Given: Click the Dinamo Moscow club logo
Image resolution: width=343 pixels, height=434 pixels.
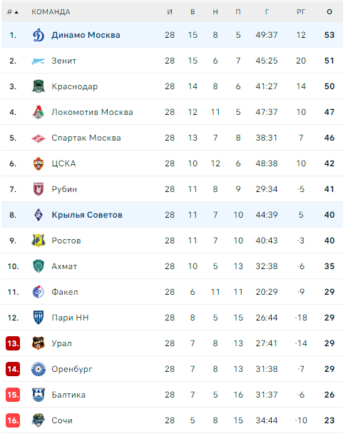Looking at the screenshot, I should point(39,35).
